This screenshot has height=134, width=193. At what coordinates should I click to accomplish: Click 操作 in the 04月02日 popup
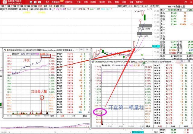tap(52, 116)
